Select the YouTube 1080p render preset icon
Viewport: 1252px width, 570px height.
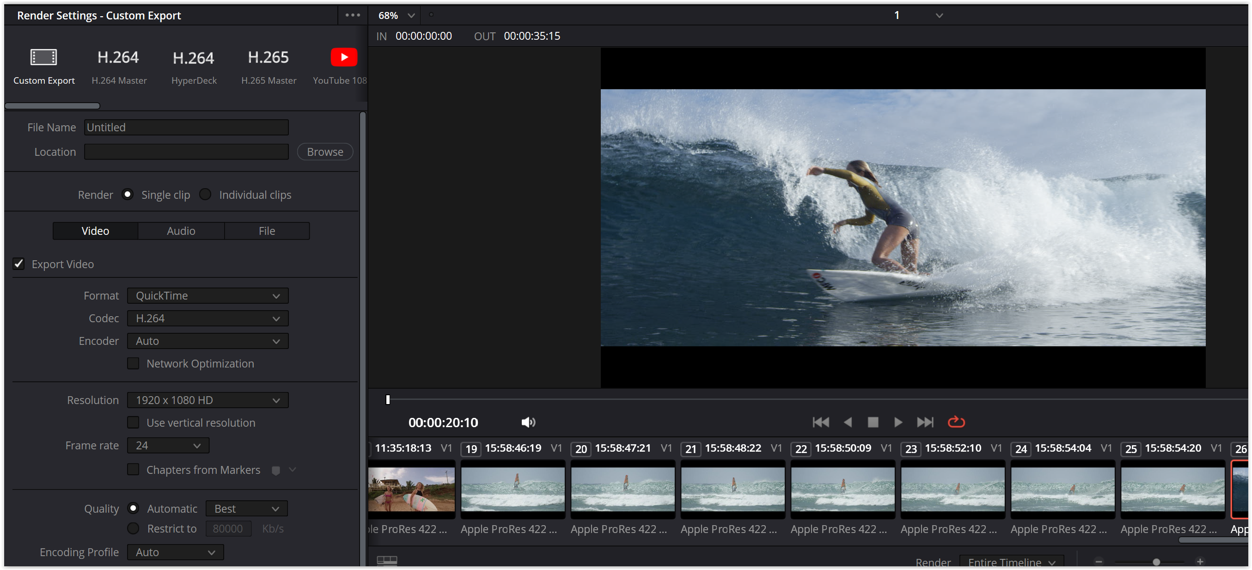[x=344, y=57]
